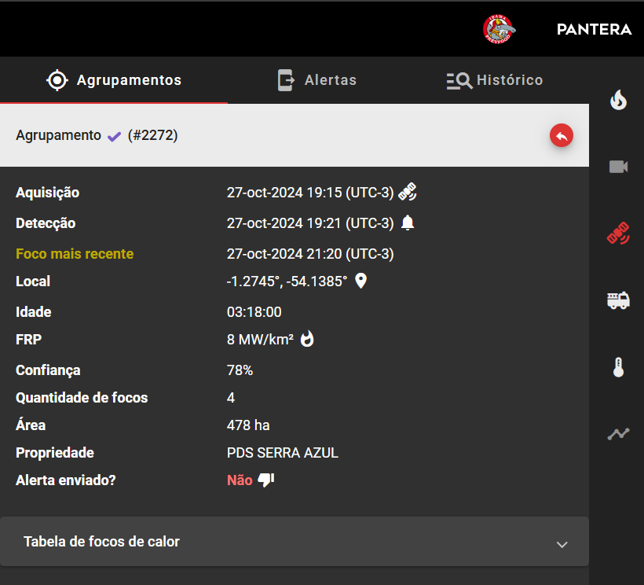Click the chevron on the heat table panel
Image resolution: width=644 pixels, height=585 pixels.
562,545
